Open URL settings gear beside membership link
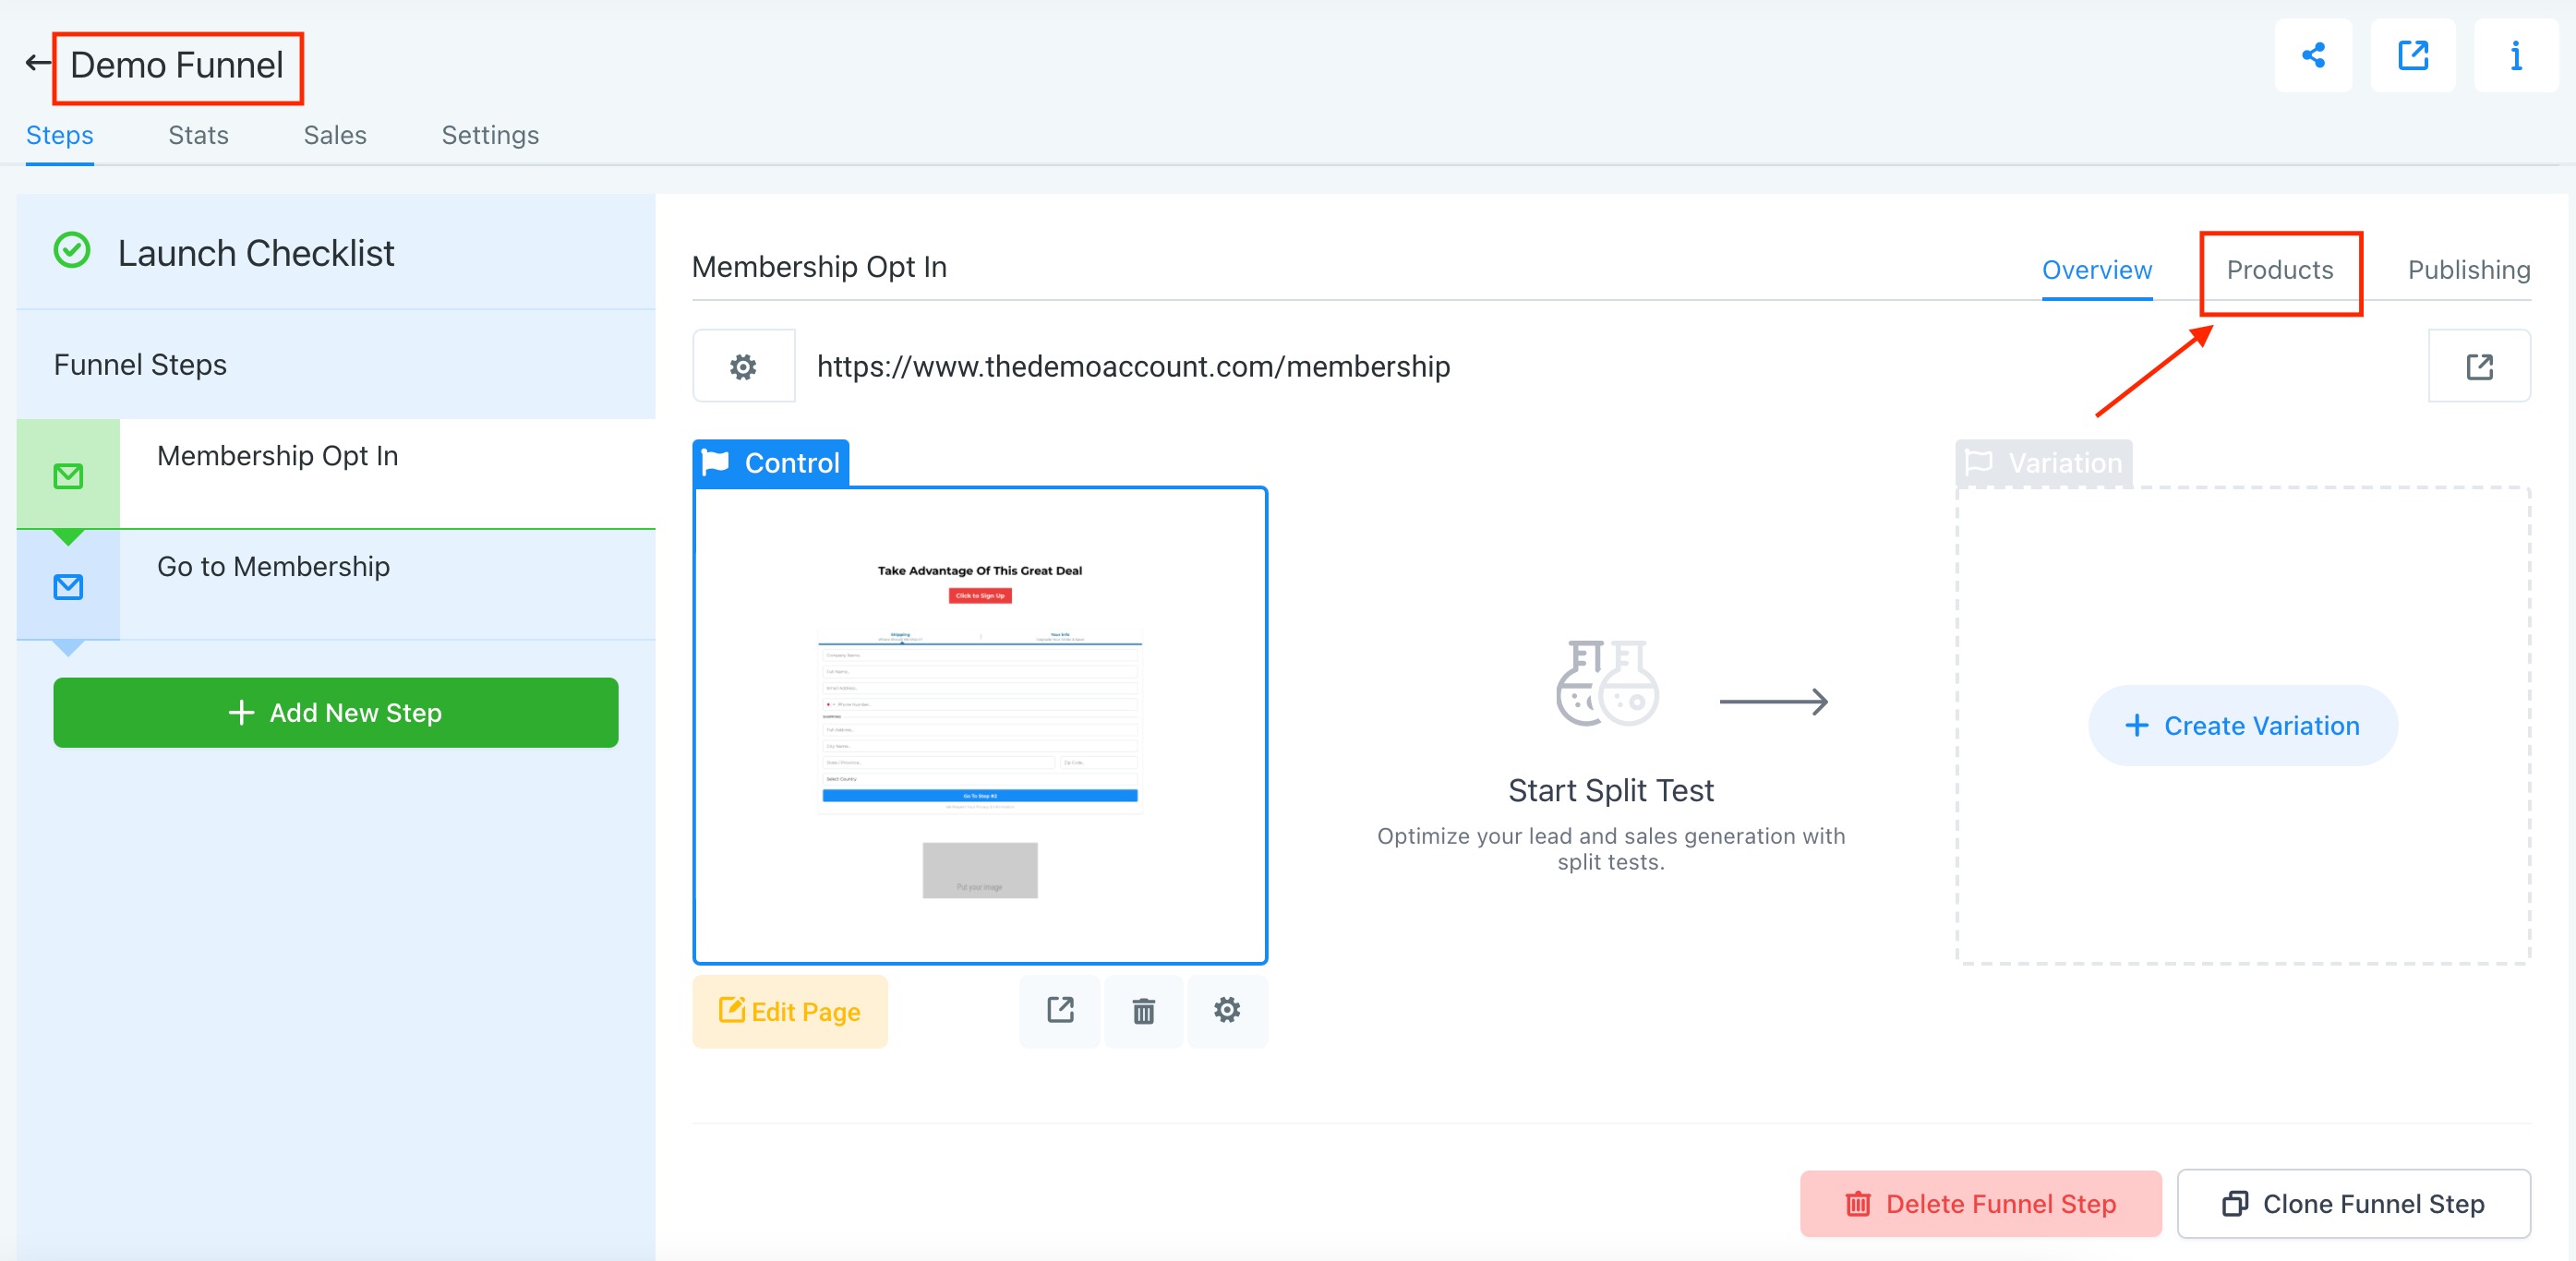This screenshot has height=1261, width=2576. (743, 366)
